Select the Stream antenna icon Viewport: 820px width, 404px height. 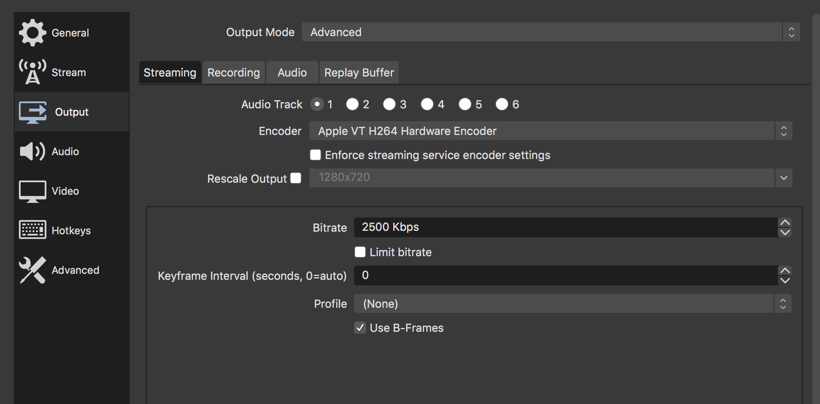tap(32, 72)
